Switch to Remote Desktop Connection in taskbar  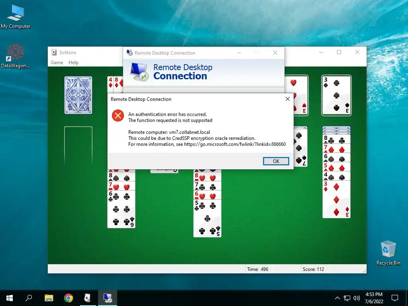(x=108, y=298)
